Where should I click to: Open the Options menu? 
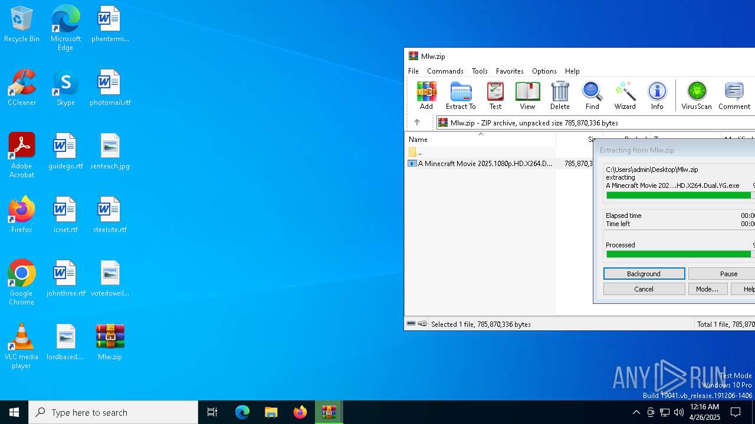(x=544, y=71)
